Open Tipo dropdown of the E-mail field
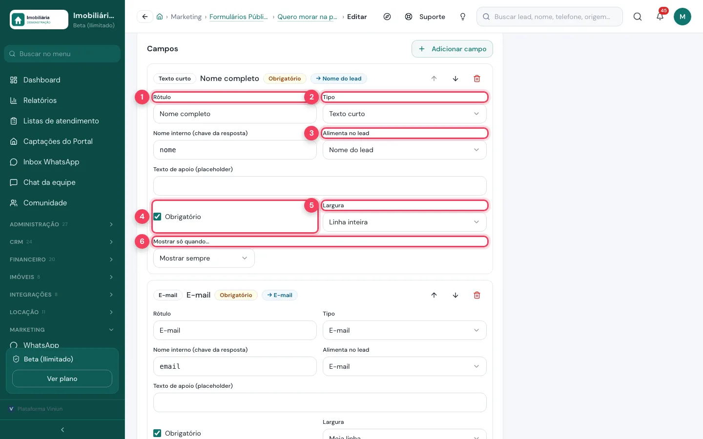Screen dimensions: 703x439 click(404, 330)
